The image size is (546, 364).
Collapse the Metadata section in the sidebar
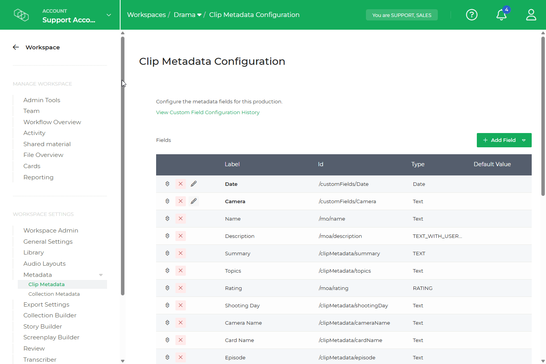(101, 275)
